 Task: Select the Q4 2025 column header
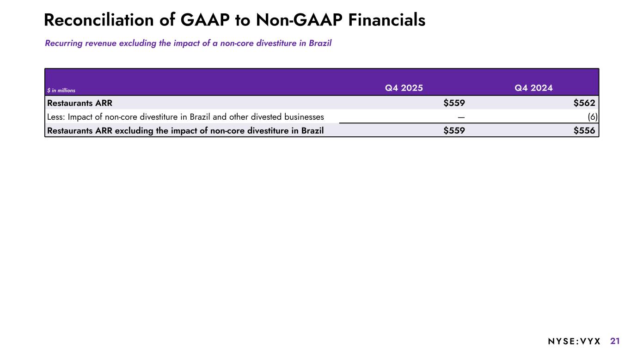pos(404,88)
